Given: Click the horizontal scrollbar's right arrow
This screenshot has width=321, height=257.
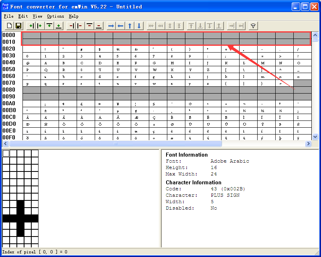Looking at the screenshot, I should [x=308, y=144].
